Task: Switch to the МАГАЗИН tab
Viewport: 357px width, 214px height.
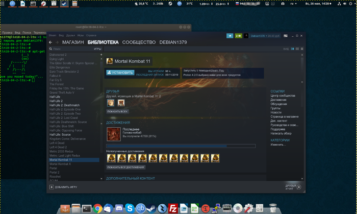Action: pyautogui.click(x=73, y=42)
